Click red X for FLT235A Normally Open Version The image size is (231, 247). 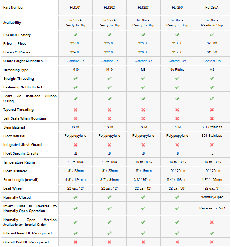212,222
